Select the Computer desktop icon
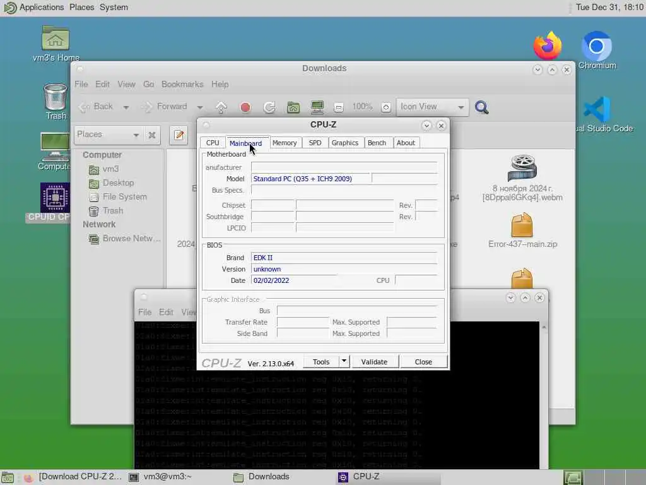646x485 pixels. pos(54,152)
